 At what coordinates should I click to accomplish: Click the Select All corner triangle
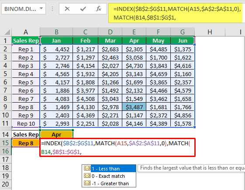point(7,32)
